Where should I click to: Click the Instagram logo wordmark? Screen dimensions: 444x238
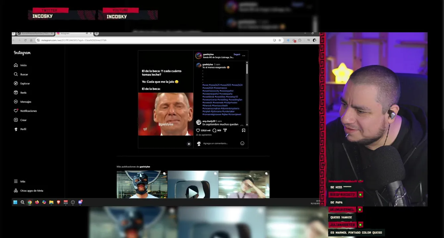coord(22,53)
